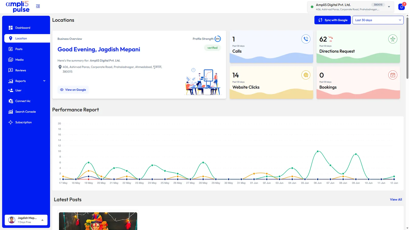Screen dimensions: 409x230
Task: Click the phone icon on Calls card
Action: pos(306,39)
